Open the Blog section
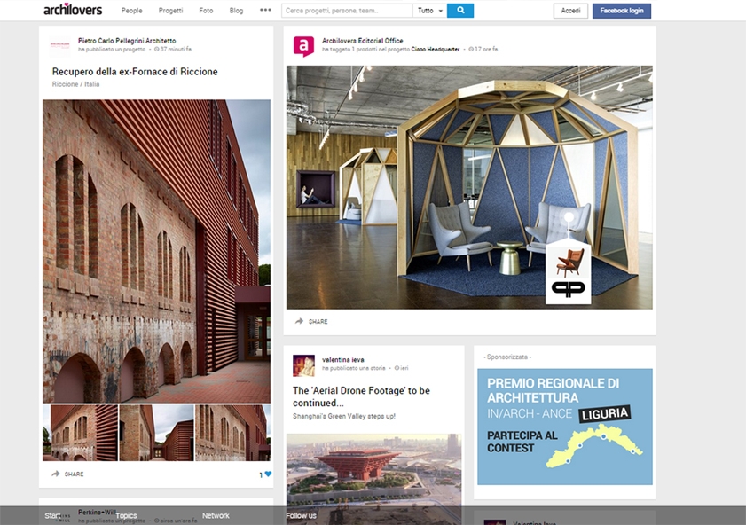Image resolution: width=746 pixels, height=525 pixels. point(237,11)
